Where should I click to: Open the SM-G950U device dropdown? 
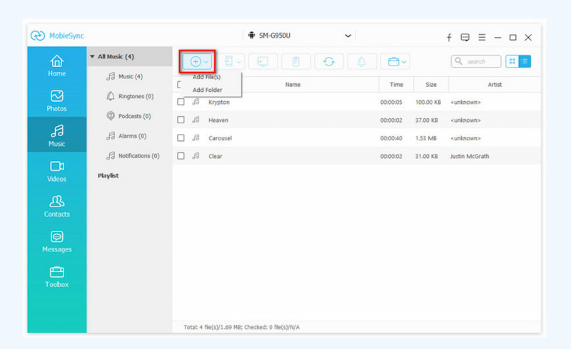(300, 36)
